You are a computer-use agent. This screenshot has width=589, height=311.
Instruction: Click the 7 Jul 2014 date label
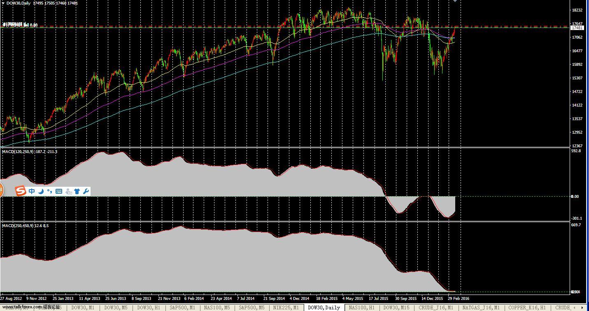click(246, 299)
